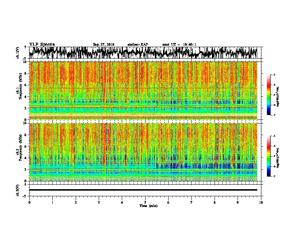Click time axis tick label '5'
Screen dimensions: 294x227
(145, 203)
